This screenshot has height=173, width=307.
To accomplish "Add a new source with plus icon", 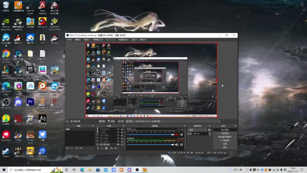I will click(x=98, y=148).
